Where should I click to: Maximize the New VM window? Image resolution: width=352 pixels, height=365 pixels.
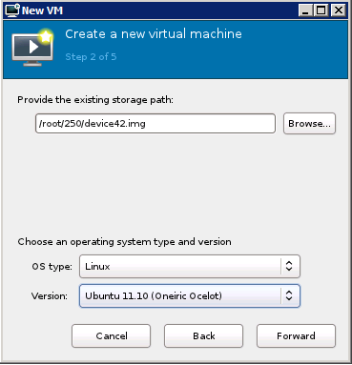[x=321, y=10]
